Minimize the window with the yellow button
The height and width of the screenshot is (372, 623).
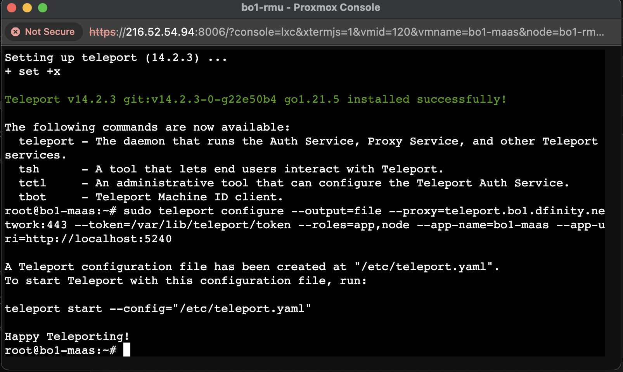click(x=27, y=8)
